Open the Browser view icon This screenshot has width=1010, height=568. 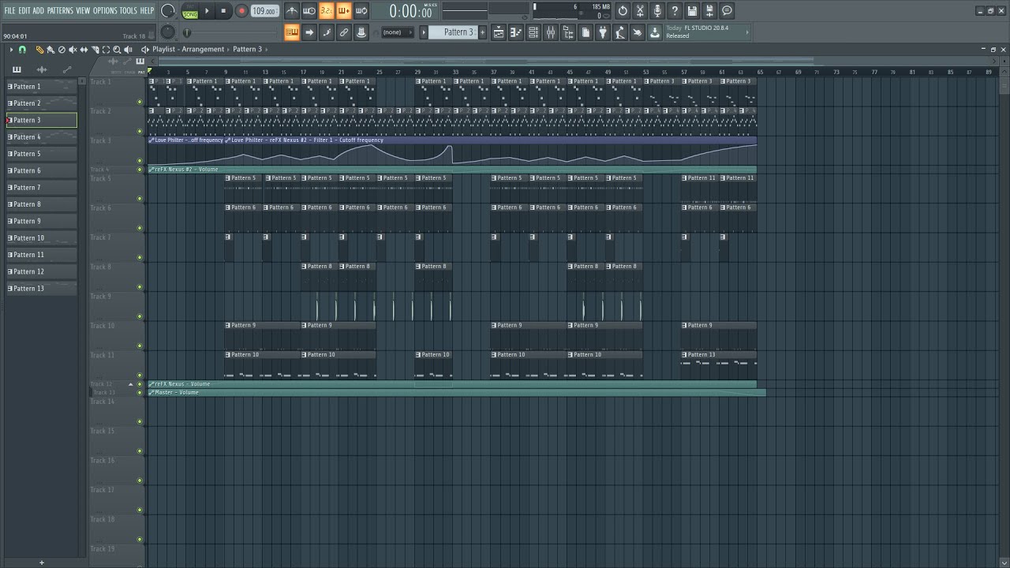pos(568,32)
